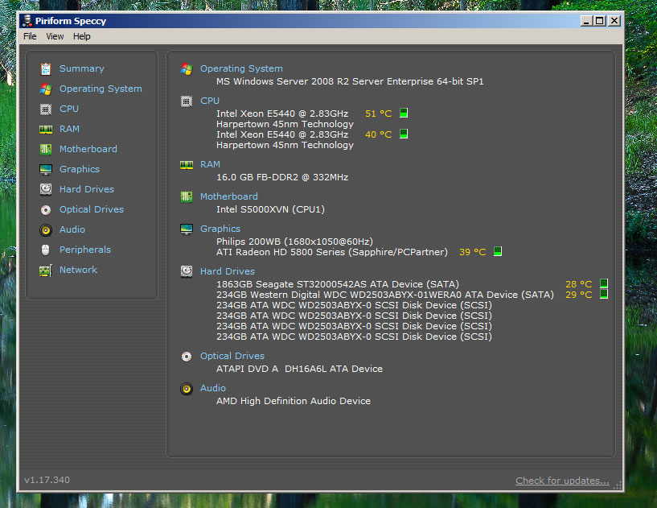Open the View menu
The width and height of the screenshot is (657, 508).
pyautogui.click(x=55, y=36)
